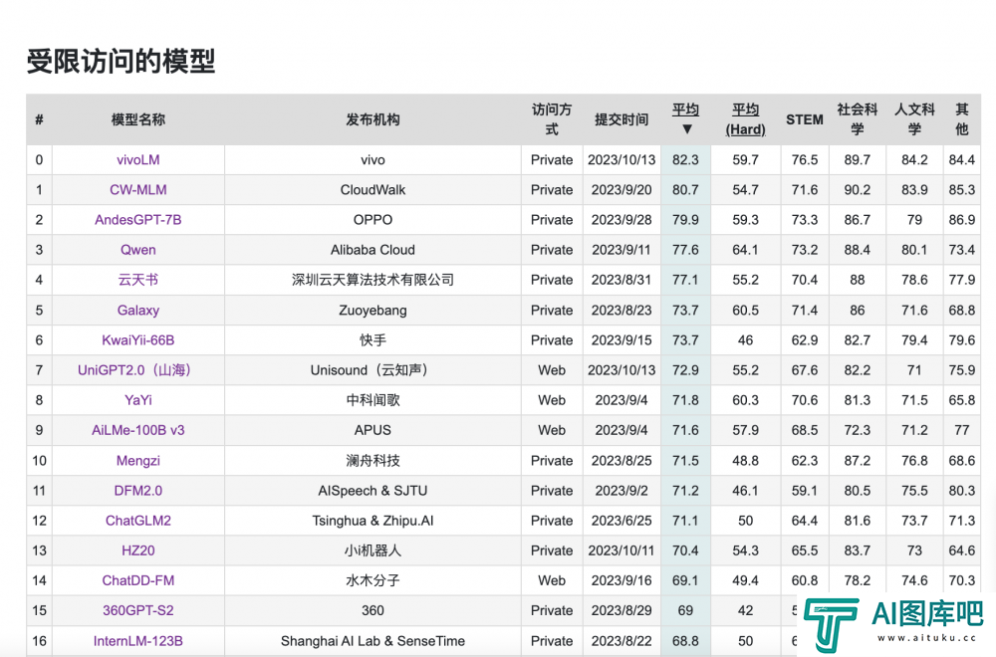Viewport: 996px width, 657px height.
Task: Click the 人文科学 column header
Action: tap(914, 119)
